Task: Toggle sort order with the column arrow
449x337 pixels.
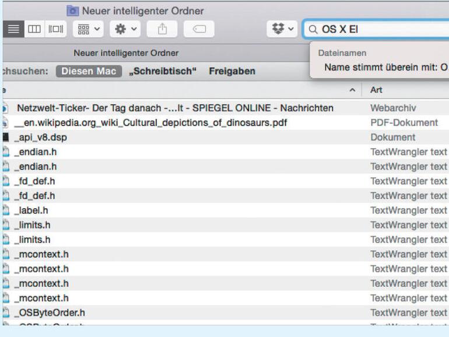Action: (353, 90)
